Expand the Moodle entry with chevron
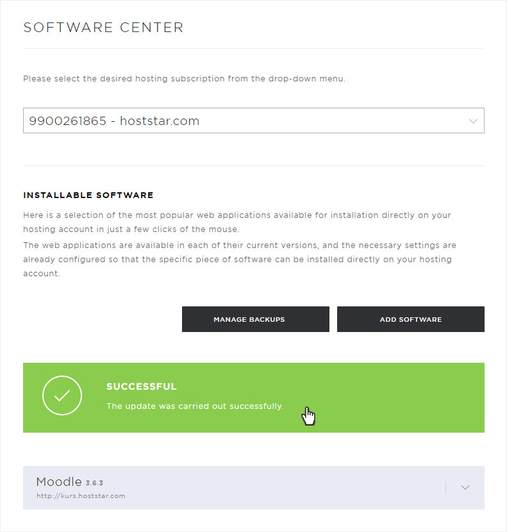The image size is (507, 532). point(465,488)
